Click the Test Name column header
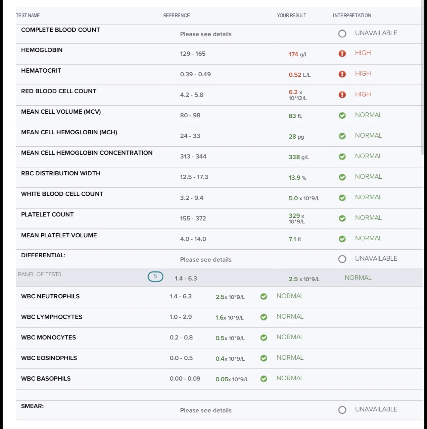The image size is (427, 429). click(28, 16)
